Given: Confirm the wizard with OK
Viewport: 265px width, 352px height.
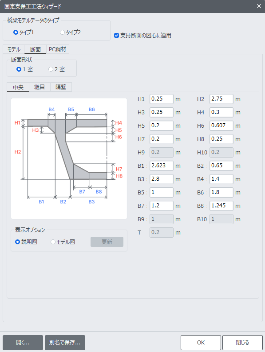Looking at the screenshot, I should [201, 343].
